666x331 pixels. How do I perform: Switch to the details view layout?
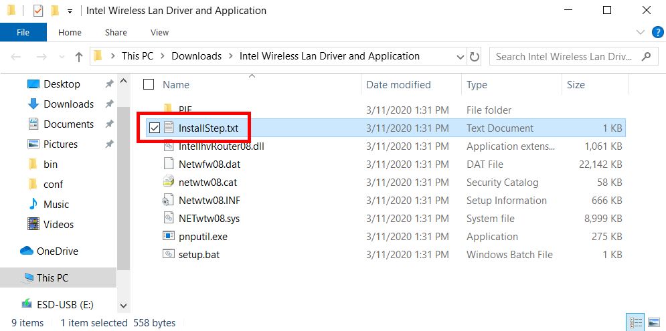point(635,322)
